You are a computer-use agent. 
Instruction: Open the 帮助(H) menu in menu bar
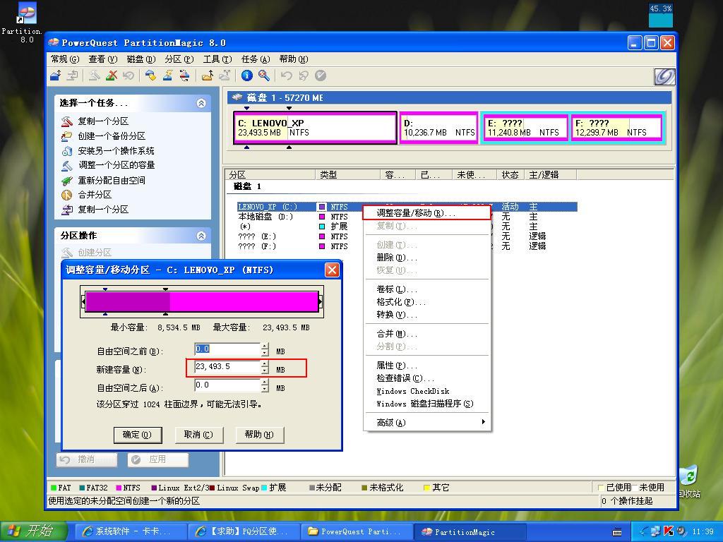point(293,59)
